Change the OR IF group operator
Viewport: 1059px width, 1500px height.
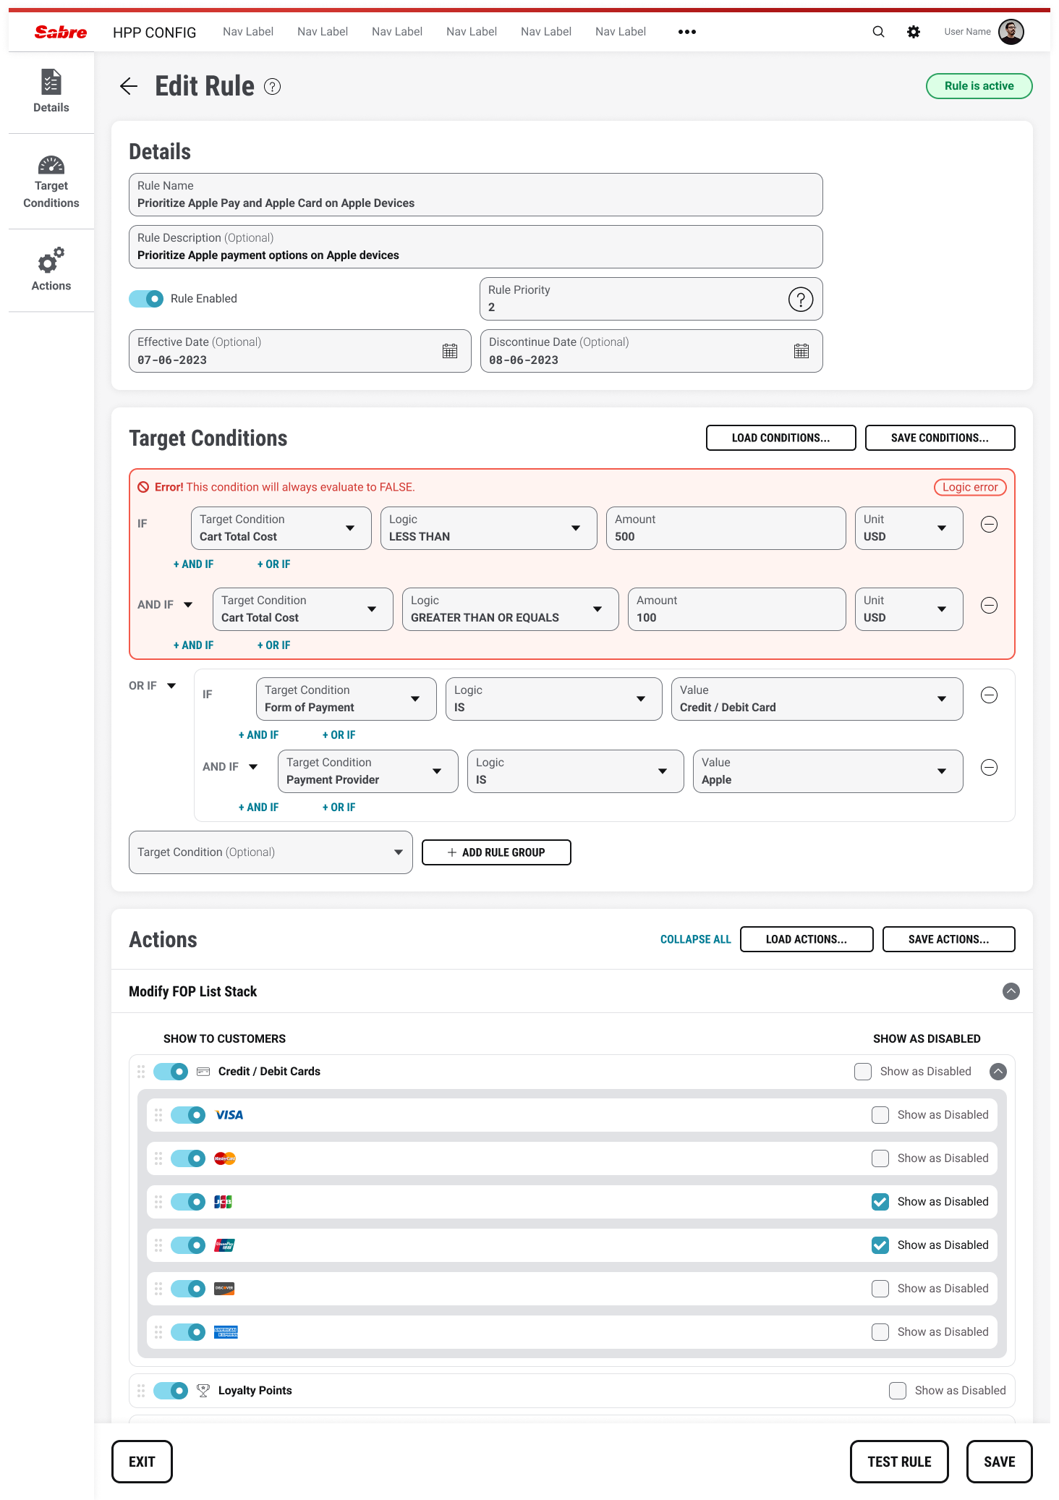(x=153, y=686)
